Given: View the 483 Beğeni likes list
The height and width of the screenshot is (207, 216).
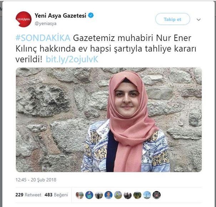Looking at the screenshot, I should coord(56,195).
